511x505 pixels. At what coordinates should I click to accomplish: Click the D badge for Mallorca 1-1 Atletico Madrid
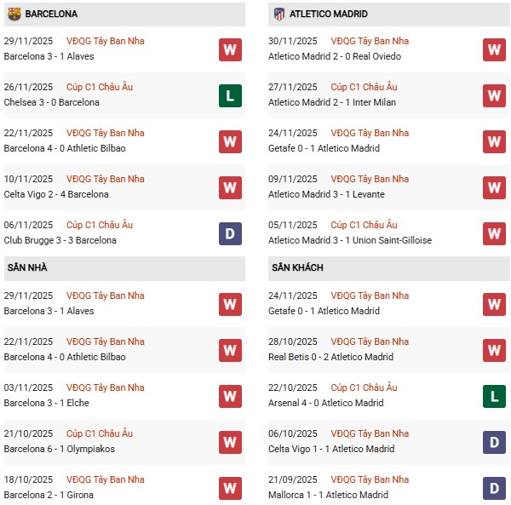point(494,488)
